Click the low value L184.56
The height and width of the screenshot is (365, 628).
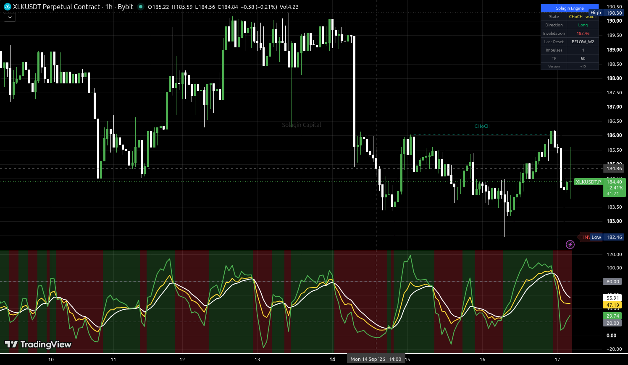point(205,7)
